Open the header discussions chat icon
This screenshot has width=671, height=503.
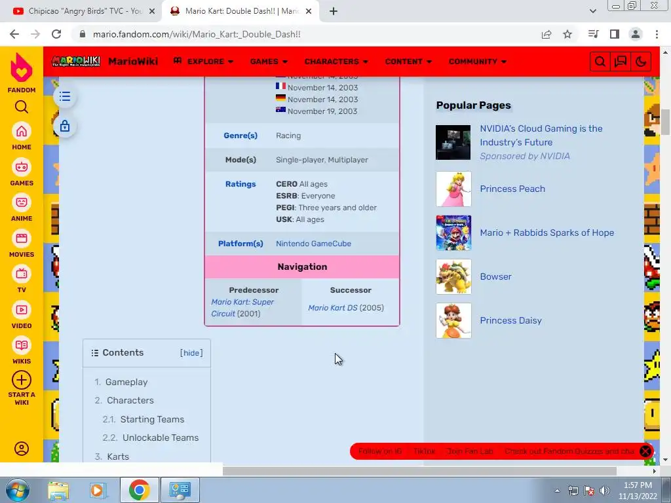click(x=621, y=62)
